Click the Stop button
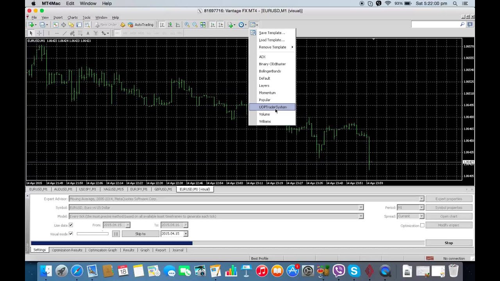 (x=449, y=243)
